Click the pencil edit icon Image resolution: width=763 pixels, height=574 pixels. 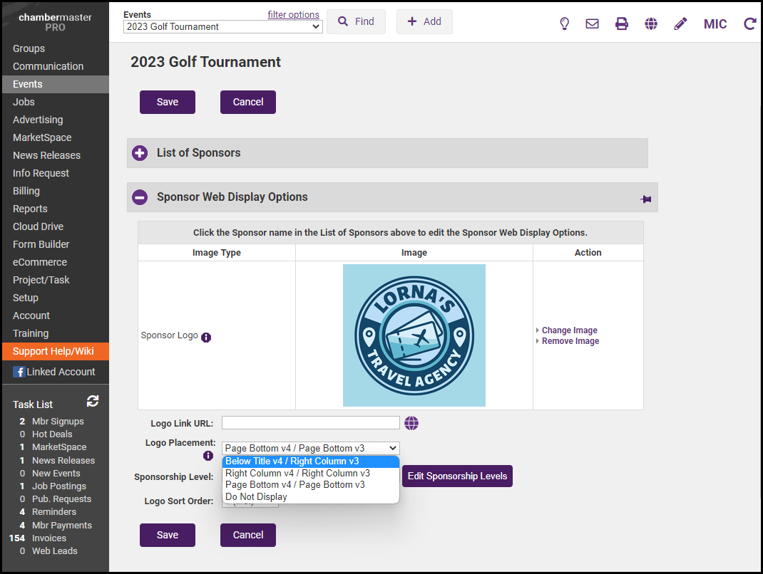680,24
